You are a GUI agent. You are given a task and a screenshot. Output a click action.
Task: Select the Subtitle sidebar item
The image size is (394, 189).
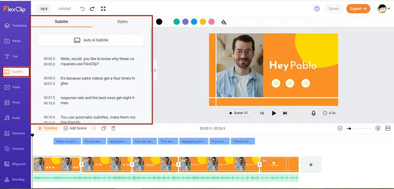pyautogui.click(x=16, y=72)
